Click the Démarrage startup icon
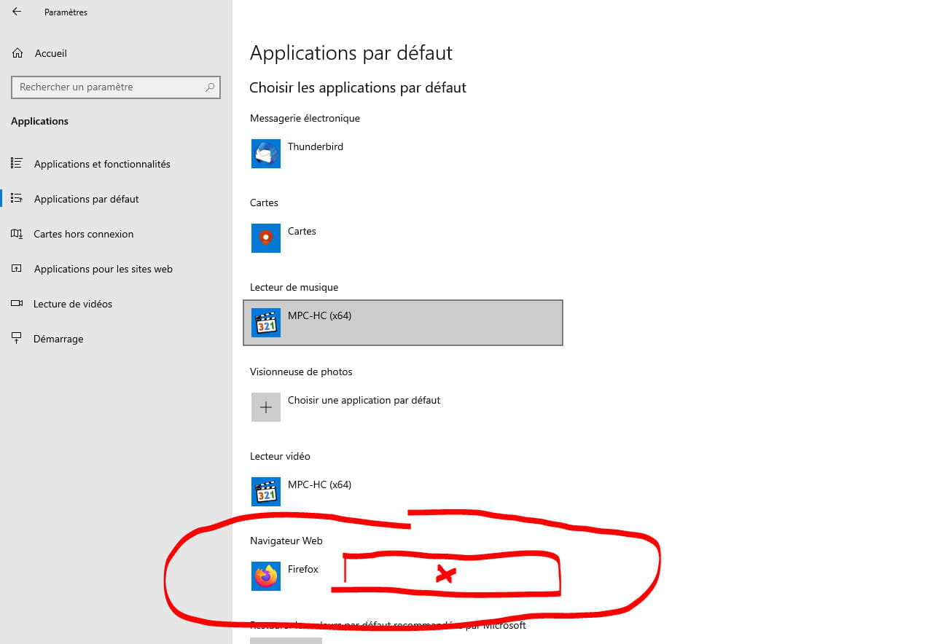The height and width of the screenshot is (644, 938). pos(17,338)
